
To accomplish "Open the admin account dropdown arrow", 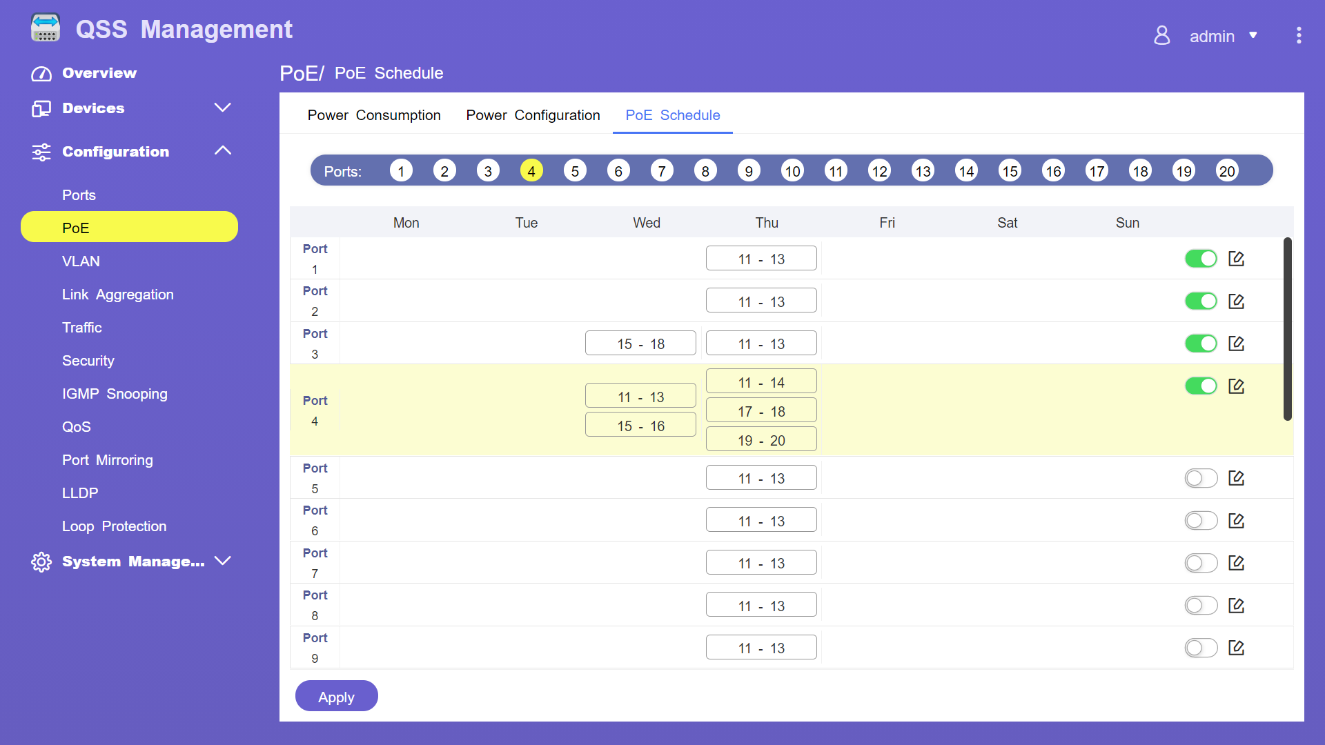I will coord(1253,35).
